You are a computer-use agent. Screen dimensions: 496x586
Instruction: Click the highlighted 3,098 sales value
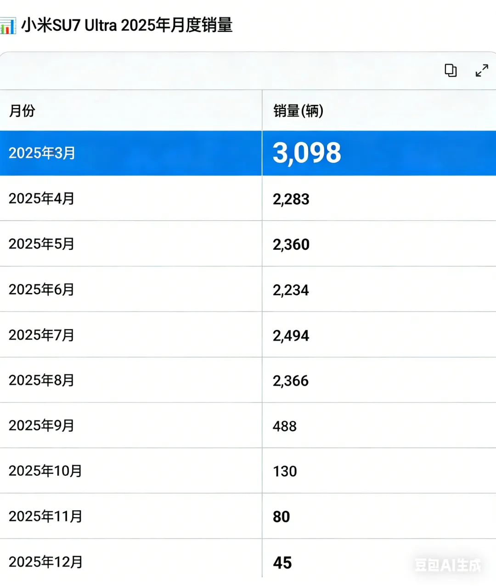click(307, 153)
